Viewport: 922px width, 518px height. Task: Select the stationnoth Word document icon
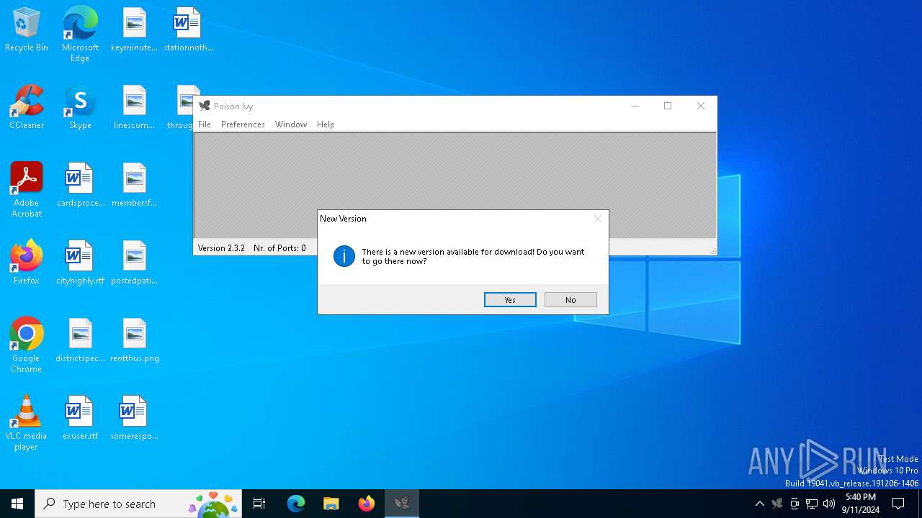[189, 30]
